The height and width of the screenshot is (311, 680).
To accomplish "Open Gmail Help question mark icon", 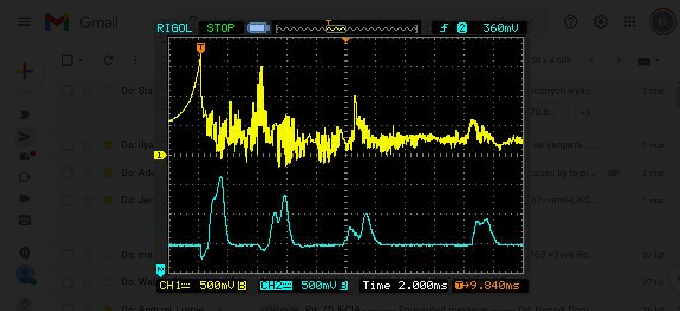I will [570, 22].
